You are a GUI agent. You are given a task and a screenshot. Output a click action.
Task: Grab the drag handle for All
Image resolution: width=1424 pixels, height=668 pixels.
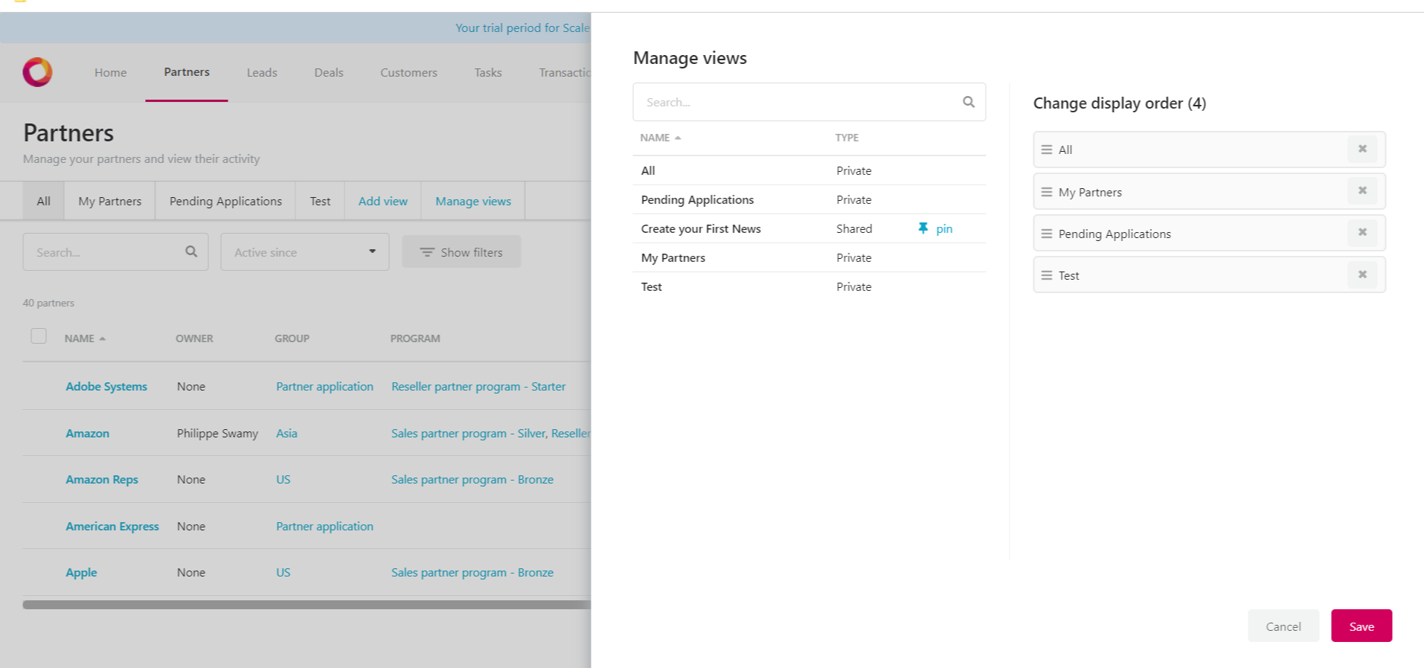click(x=1046, y=150)
